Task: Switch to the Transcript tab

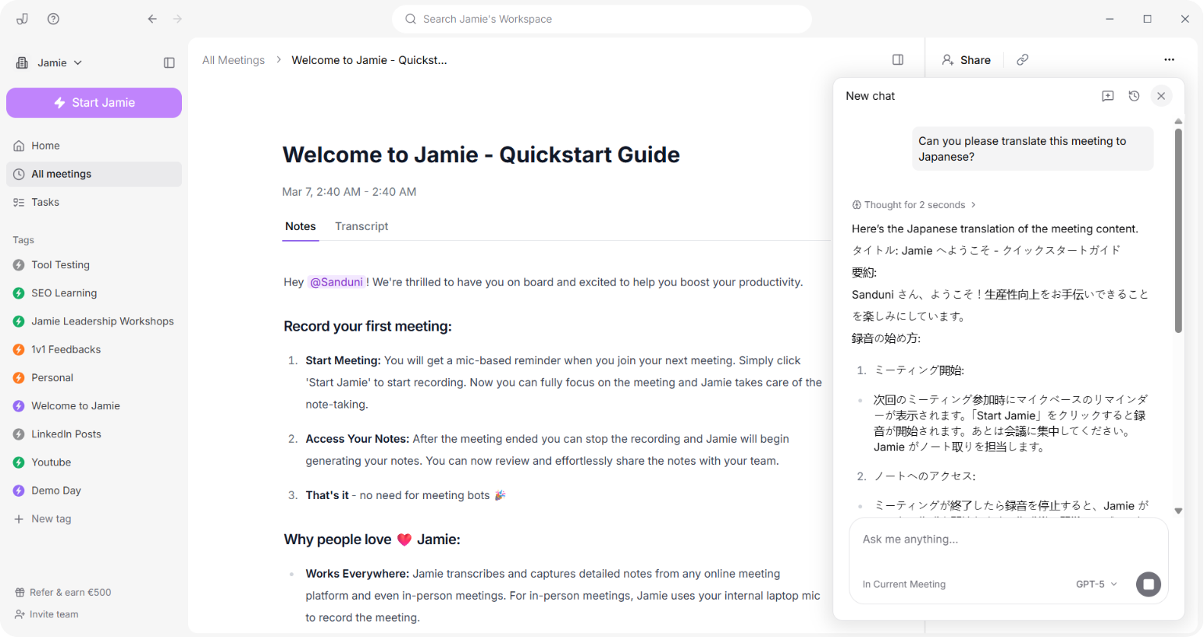Action: [x=362, y=226]
